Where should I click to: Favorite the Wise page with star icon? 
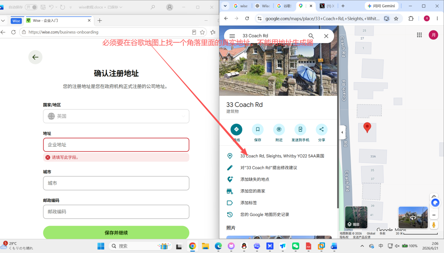click(202, 32)
